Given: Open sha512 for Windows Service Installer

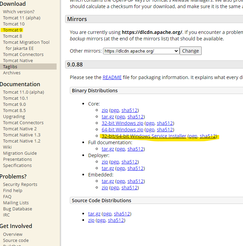Looking at the screenshot, I should coord(208,136).
